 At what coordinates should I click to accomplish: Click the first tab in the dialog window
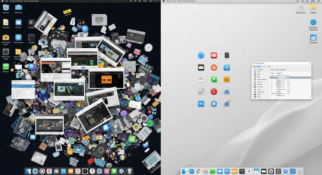point(254,66)
